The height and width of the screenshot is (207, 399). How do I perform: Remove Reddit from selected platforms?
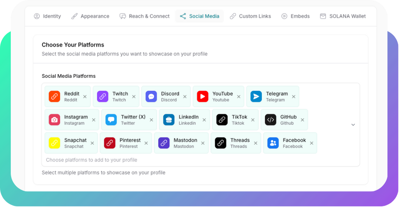coord(85,97)
